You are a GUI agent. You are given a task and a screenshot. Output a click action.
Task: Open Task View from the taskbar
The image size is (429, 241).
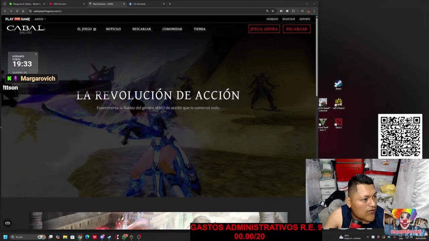pos(51,237)
